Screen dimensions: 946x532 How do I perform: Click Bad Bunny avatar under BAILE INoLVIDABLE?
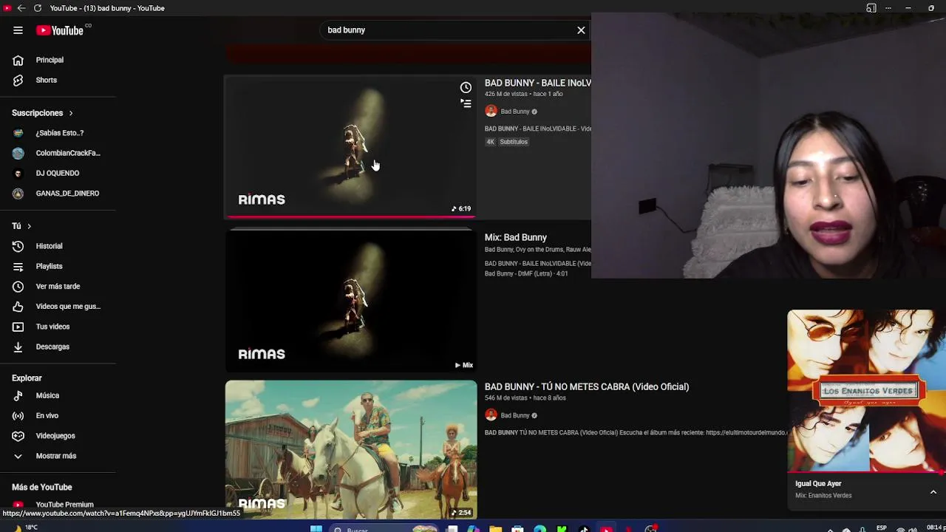(x=491, y=112)
